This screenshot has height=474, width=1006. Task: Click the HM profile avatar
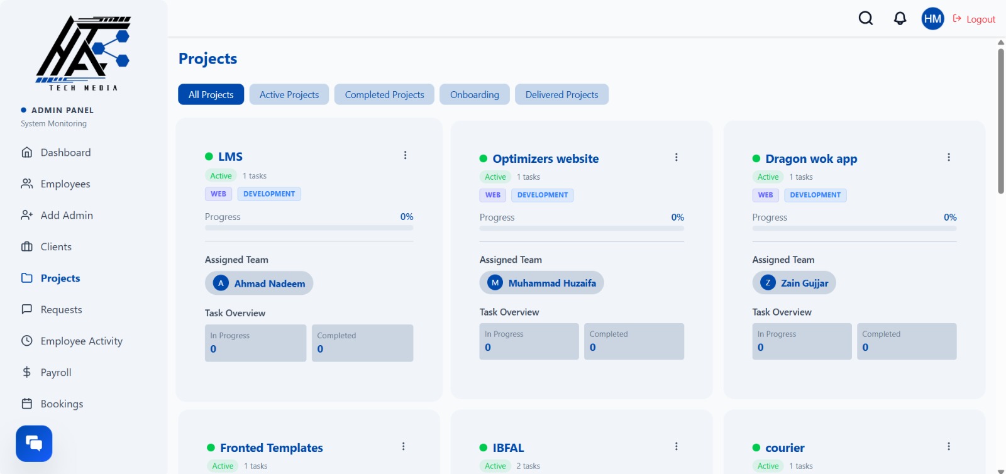(932, 19)
